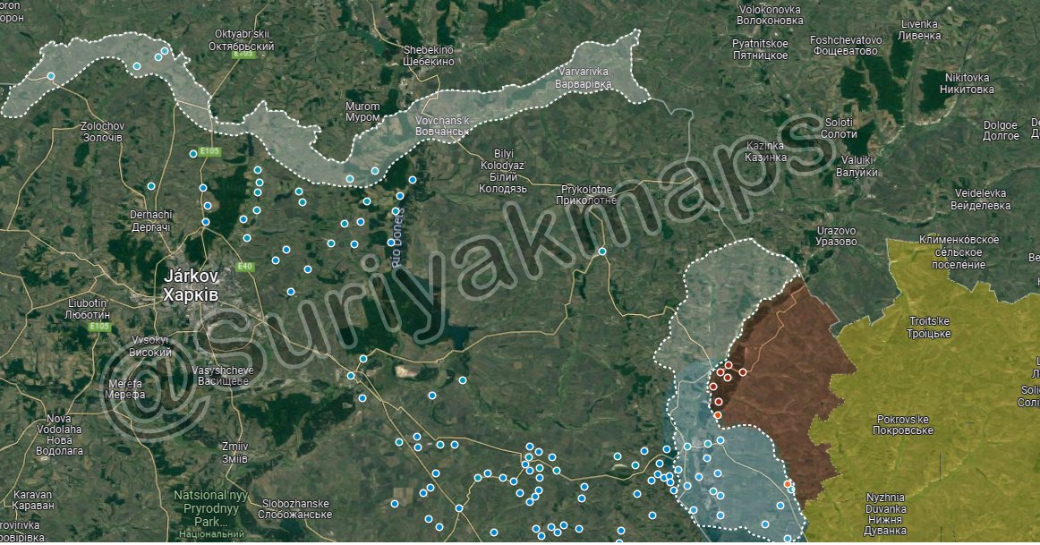
Task: Click the Volokonovka Волоконовка label
Action: pos(770,14)
